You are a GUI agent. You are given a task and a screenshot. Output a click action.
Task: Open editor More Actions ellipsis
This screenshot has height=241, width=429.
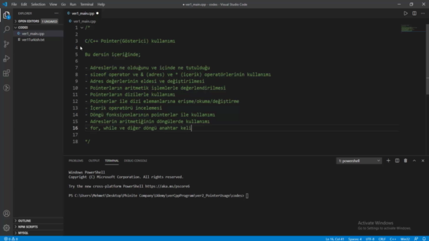(x=423, y=13)
